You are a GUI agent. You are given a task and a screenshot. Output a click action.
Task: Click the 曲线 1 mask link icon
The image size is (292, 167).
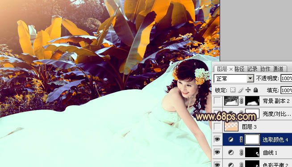point(242,152)
